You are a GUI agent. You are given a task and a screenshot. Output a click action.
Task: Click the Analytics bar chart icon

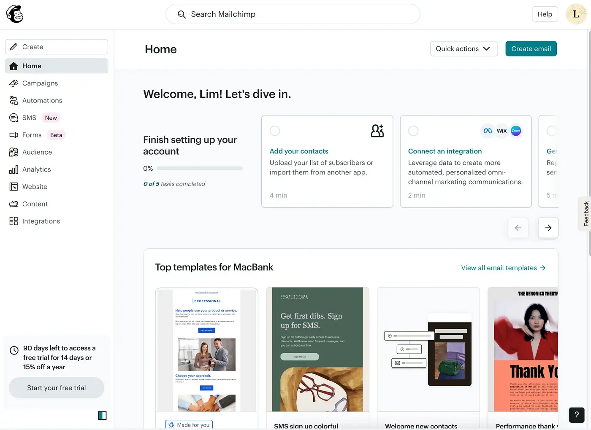coord(14,169)
